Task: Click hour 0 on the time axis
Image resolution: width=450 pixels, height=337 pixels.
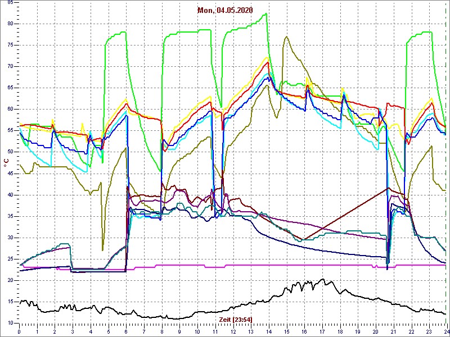Action: pos(19,332)
